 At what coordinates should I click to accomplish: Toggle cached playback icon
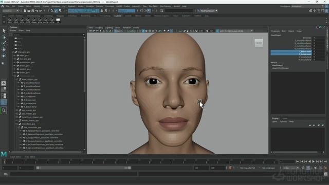click(x=308, y=168)
